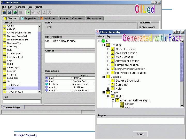Collapse the Lodging node
This screenshot has width=186, height=139.
(104, 77)
